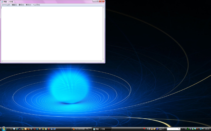Minimize the Notepad window
The image size is (211, 131).
tap(94, 1)
